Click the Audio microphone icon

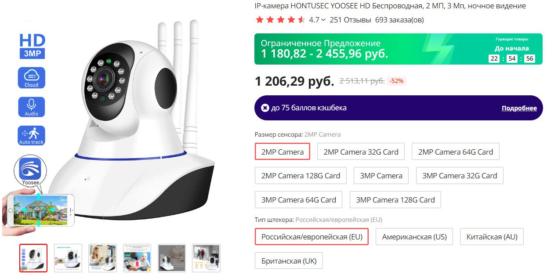coord(32,107)
